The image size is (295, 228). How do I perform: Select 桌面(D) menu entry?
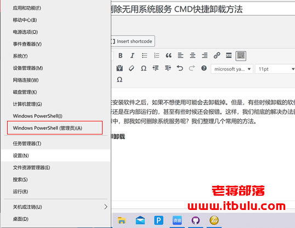click(x=56, y=219)
